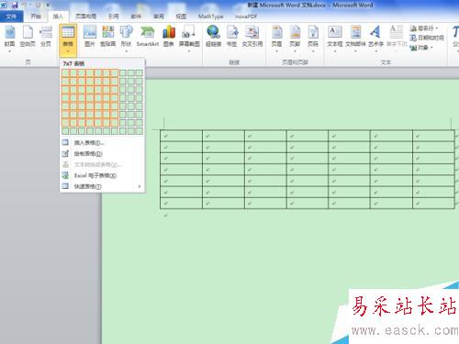Screen dimensions: 459x344
Task: Open the WordArt (艺术字) gallery
Action: 375,39
